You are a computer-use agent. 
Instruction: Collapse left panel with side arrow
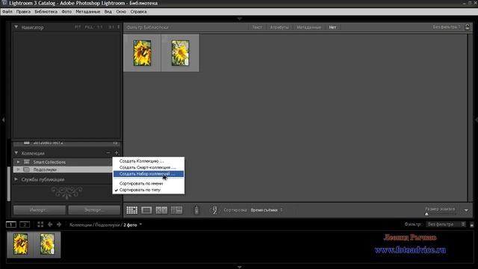tap(3, 120)
